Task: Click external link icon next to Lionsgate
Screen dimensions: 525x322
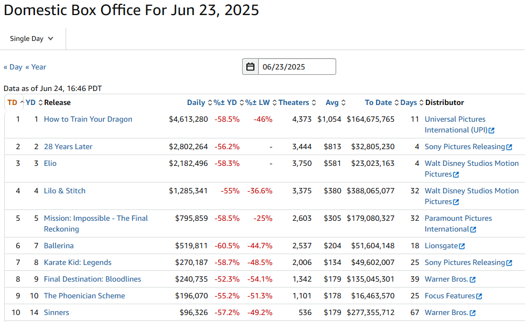Action: click(462, 246)
